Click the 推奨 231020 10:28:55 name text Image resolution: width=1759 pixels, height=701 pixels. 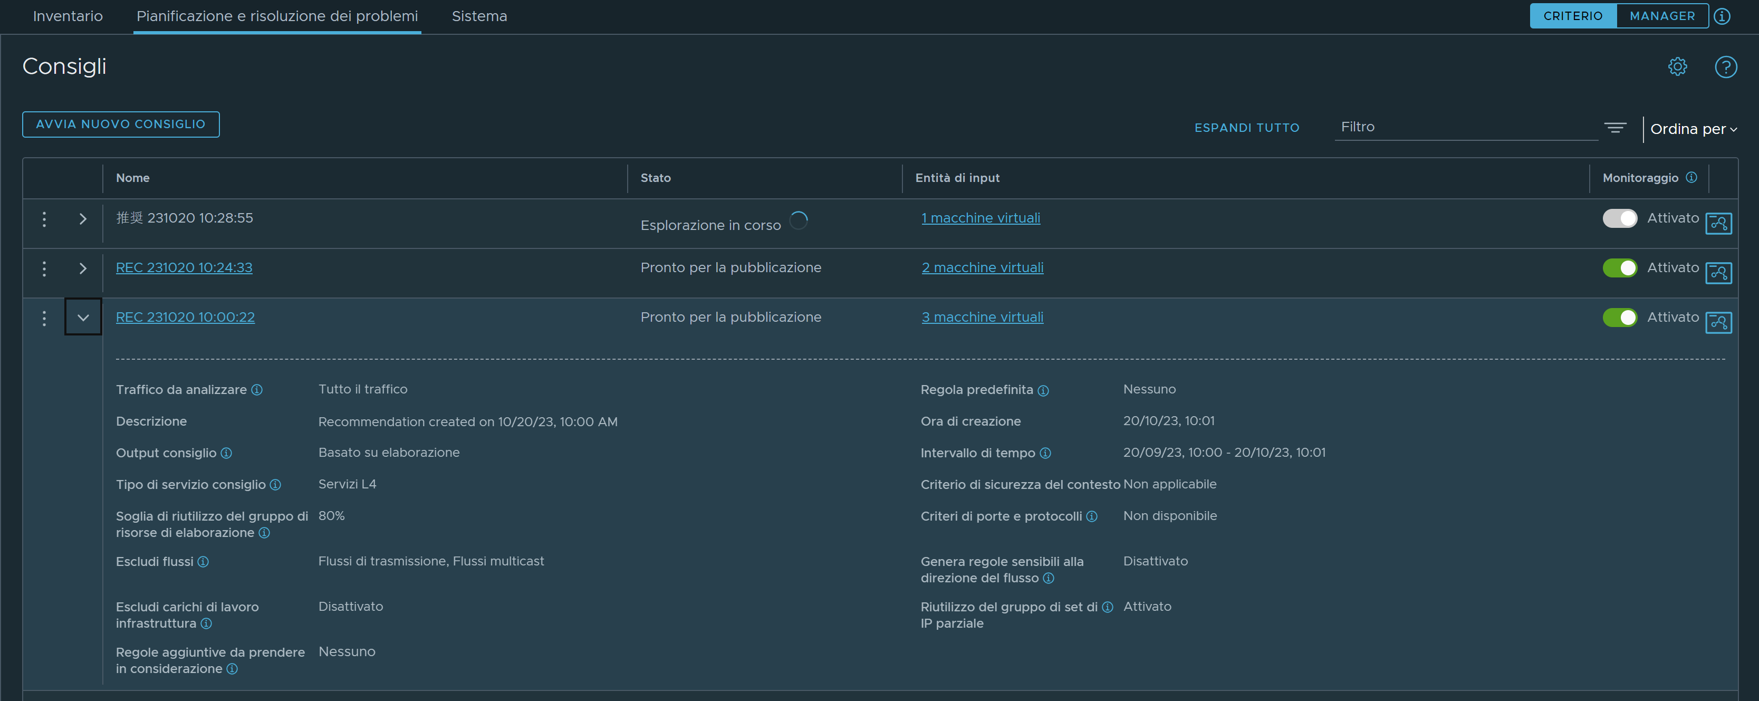click(185, 218)
